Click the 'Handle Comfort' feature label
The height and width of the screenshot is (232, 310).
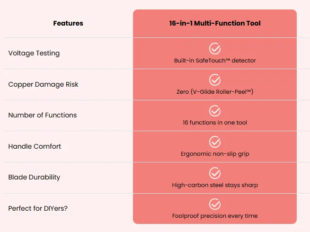(35, 146)
